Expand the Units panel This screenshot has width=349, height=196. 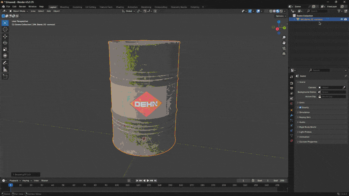[322, 102]
